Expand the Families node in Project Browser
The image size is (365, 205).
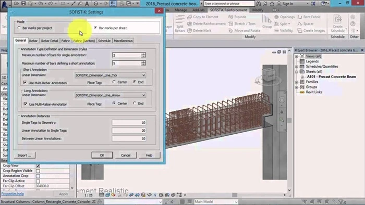297,82
